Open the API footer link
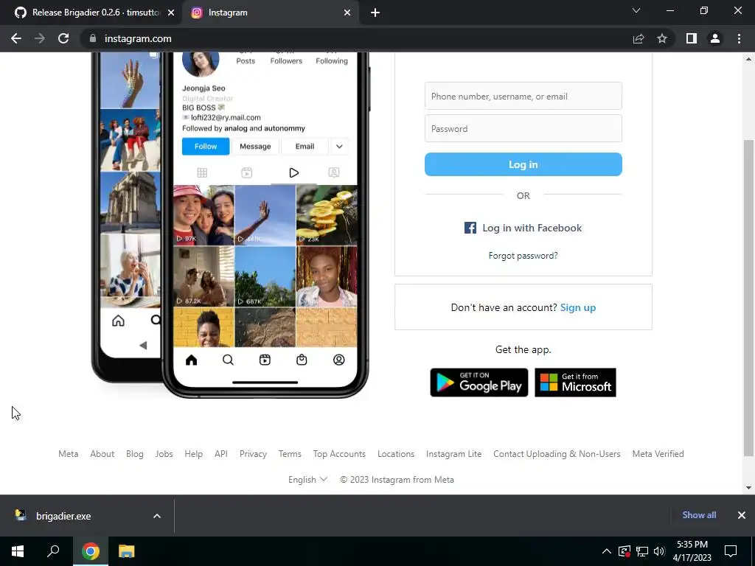The height and width of the screenshot is (566, 755). tap(221, 454)
